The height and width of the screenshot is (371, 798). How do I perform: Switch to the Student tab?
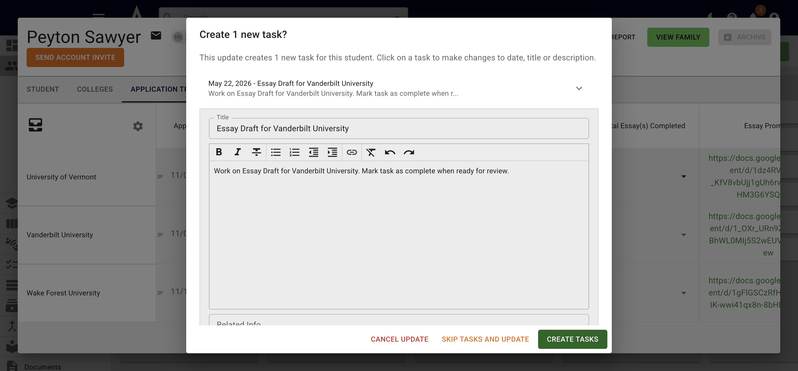43,89
